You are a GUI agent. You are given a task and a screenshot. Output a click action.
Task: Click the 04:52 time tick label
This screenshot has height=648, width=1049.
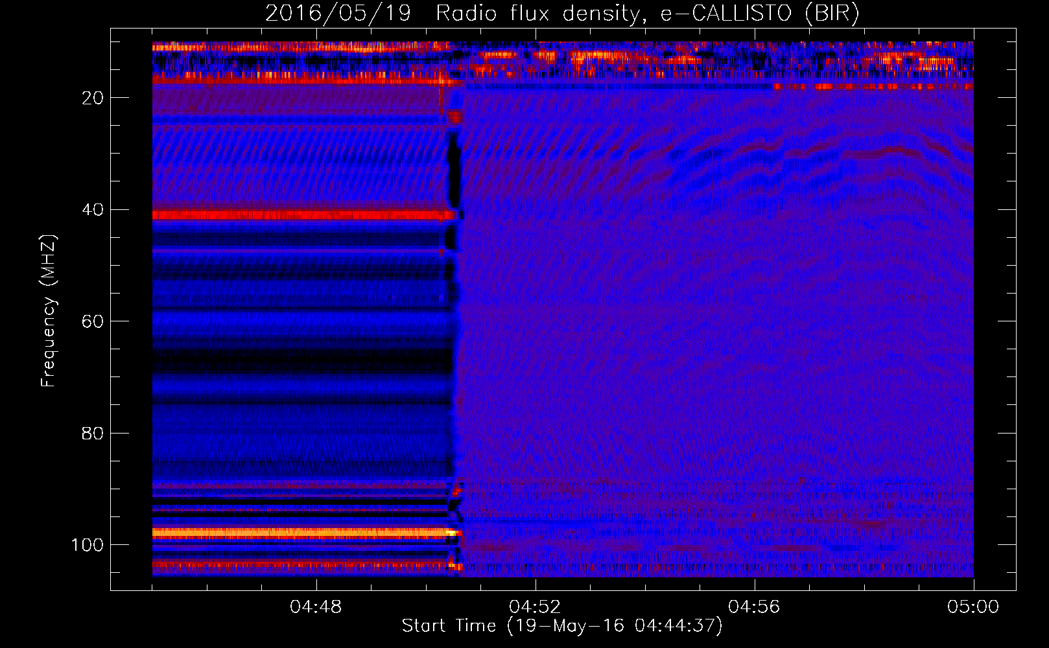pos(535,607)
